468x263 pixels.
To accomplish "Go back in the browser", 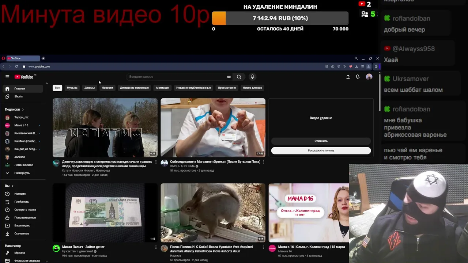I will tap(3, 66).
